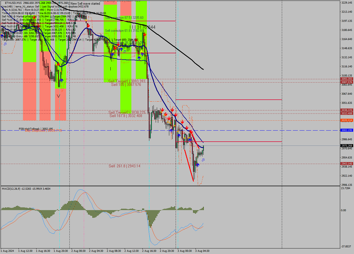Viewport: 354px width, 254px height.
Task: Click the 'Time A:2024.08.02' info line
Action: 54,13
